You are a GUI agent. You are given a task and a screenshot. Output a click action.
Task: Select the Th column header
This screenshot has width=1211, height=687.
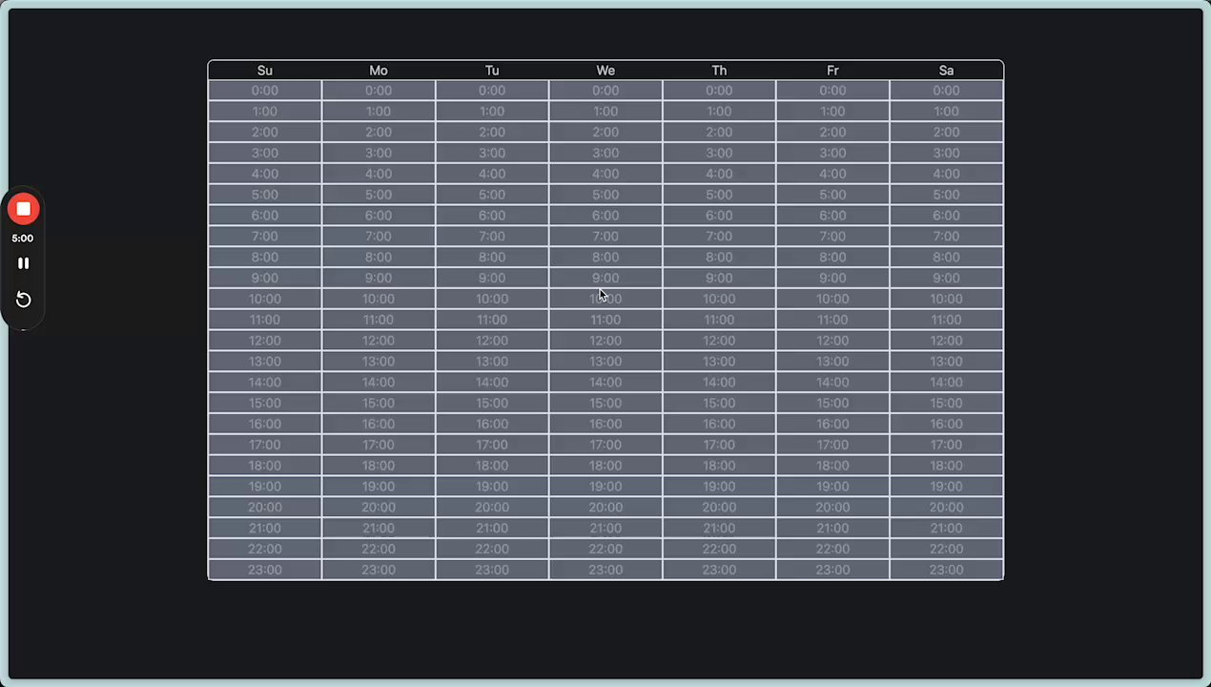pos(719,71)
